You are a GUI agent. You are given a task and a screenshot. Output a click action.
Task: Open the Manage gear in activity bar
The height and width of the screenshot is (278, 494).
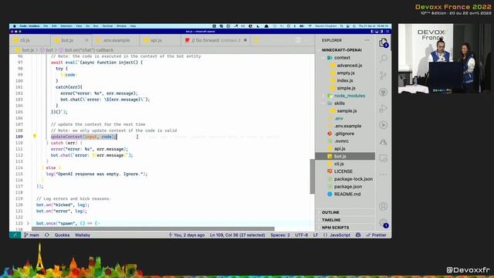click(383, 222)
